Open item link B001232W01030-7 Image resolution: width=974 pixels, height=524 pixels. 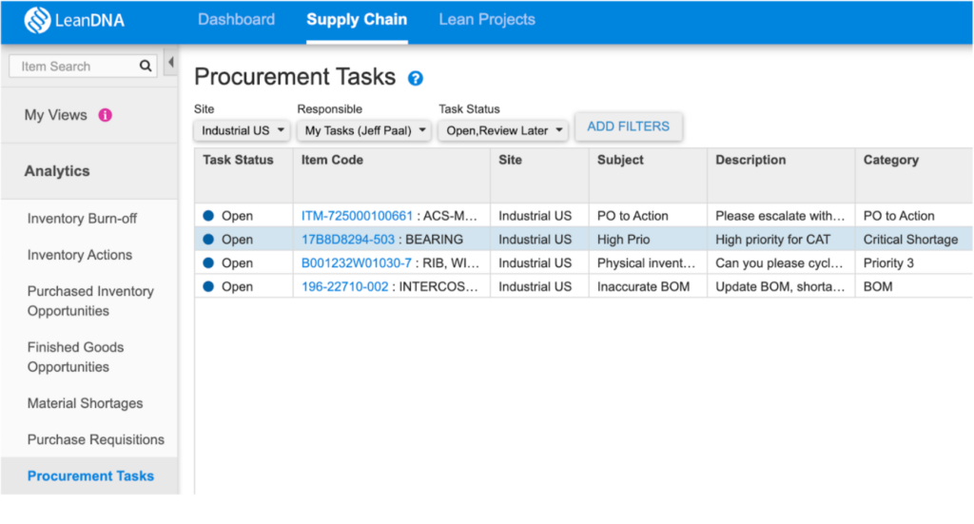click(356, 262)
